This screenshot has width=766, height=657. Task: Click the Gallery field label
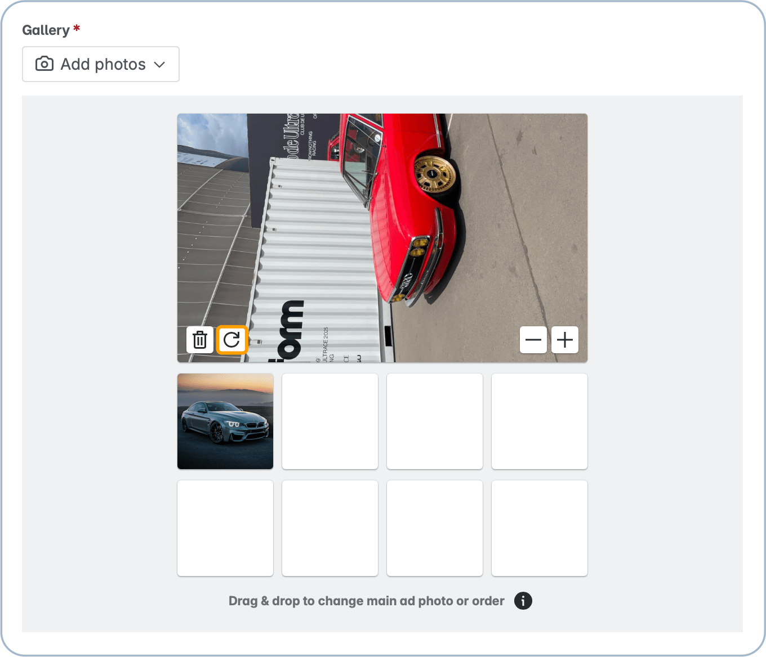(x=46, y=30)
